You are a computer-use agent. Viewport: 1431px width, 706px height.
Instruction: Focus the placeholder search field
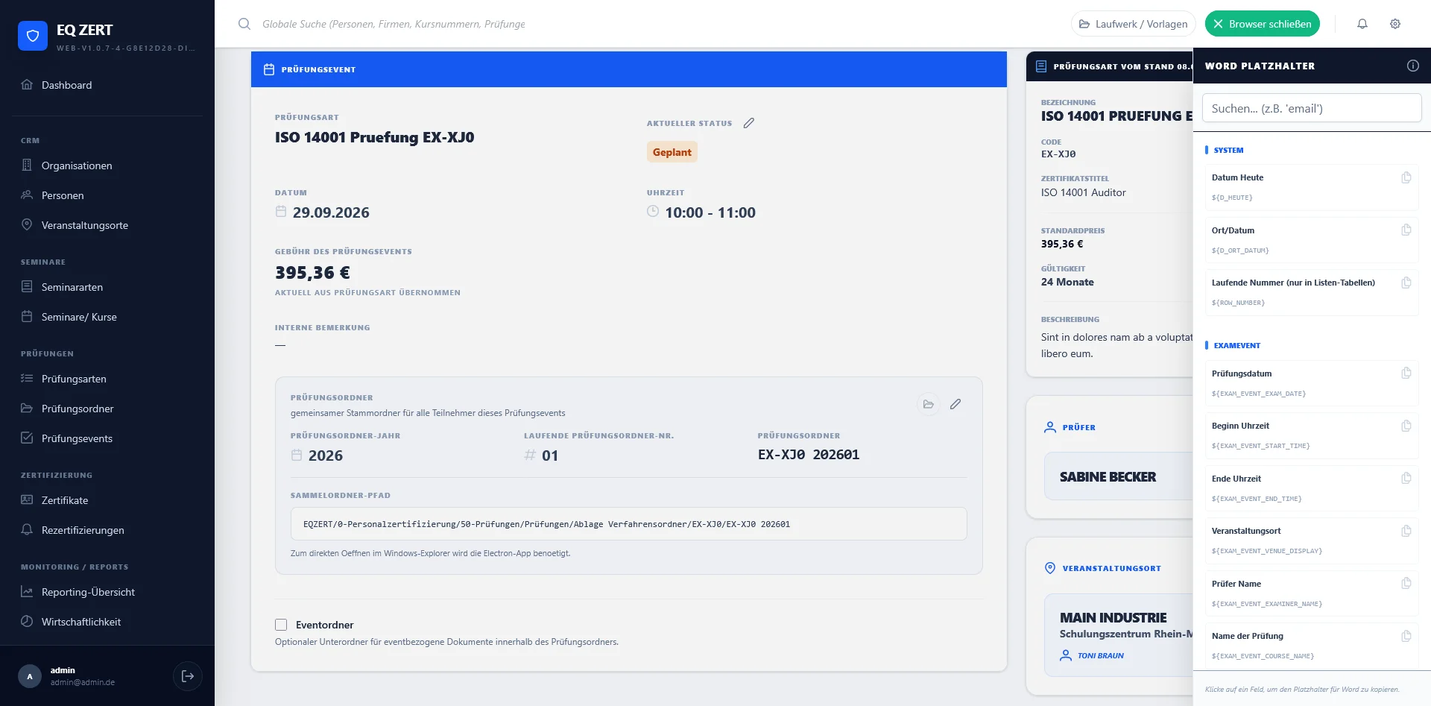[x=1312, y=108]
